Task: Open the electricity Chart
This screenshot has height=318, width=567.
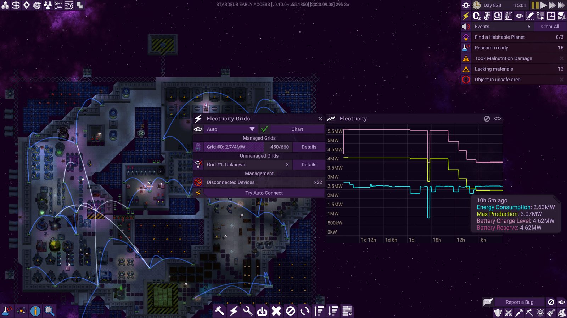Action: 297,129
